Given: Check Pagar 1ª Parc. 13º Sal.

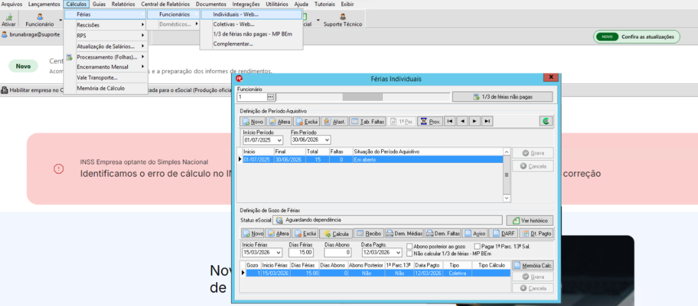Looking at the screenshot, I should pos(477,247).
